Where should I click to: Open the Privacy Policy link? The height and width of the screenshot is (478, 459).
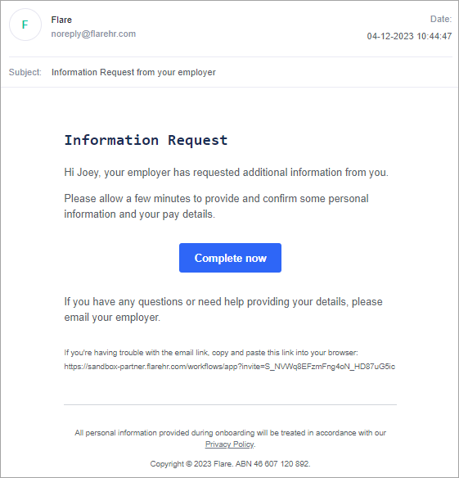[x=229, y=444]
